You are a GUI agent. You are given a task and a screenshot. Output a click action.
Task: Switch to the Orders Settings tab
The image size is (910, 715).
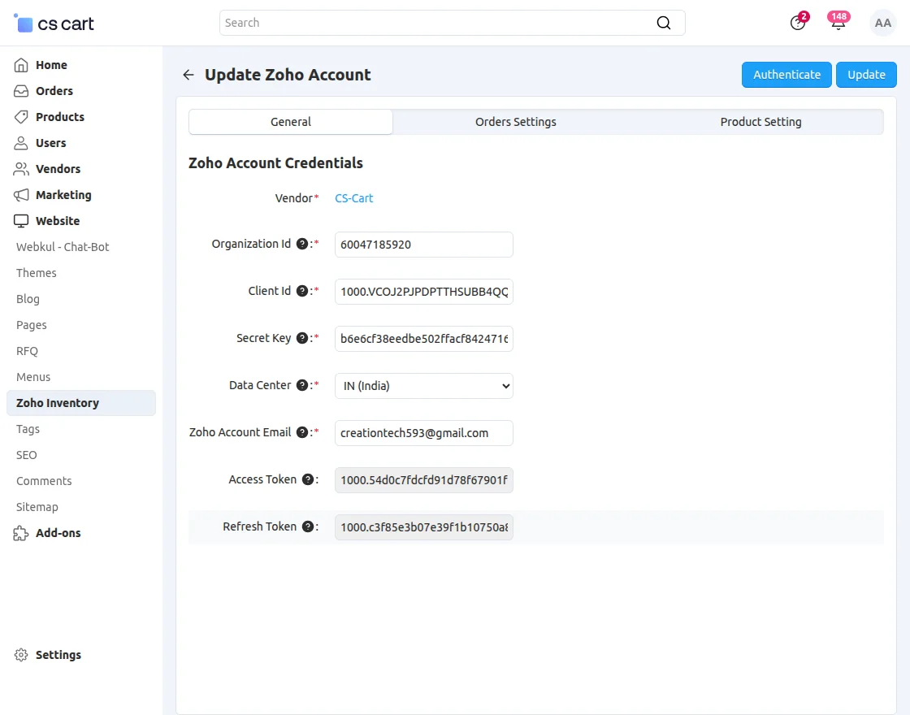coord(515,121)
